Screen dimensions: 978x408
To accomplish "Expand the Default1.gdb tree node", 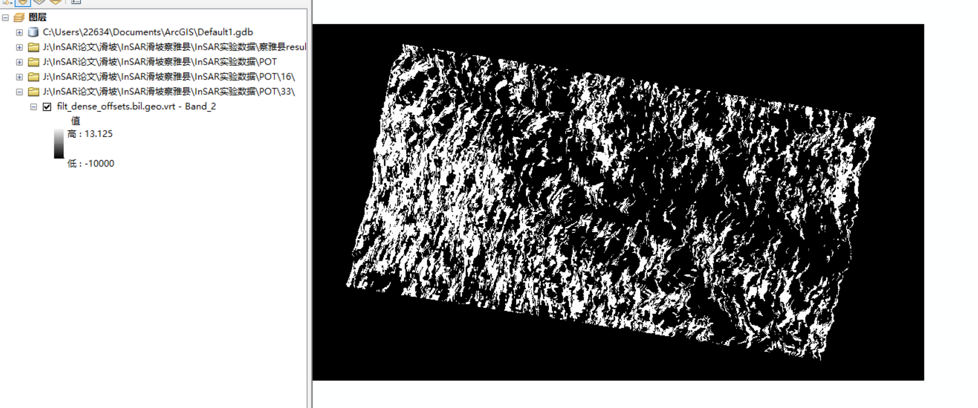I will (x=19, y=32).
